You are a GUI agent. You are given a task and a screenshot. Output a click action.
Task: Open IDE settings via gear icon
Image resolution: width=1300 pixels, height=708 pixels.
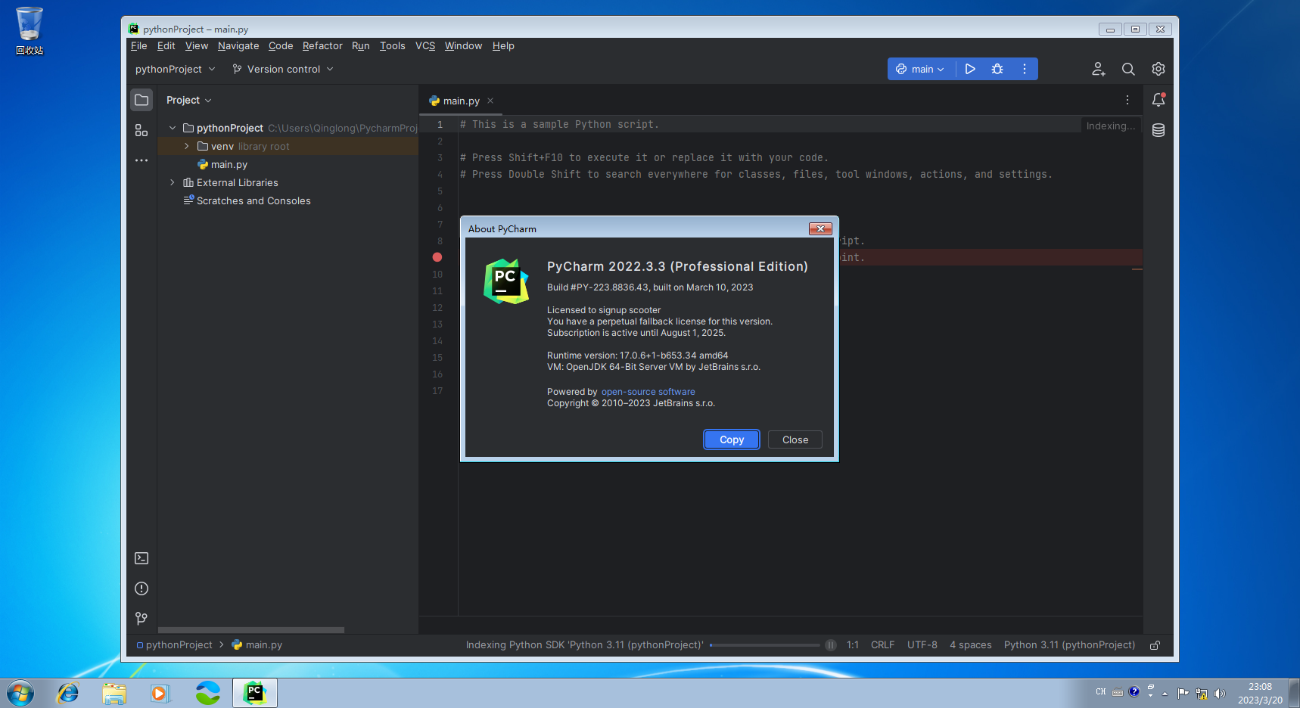click(x=1158, y=68)
